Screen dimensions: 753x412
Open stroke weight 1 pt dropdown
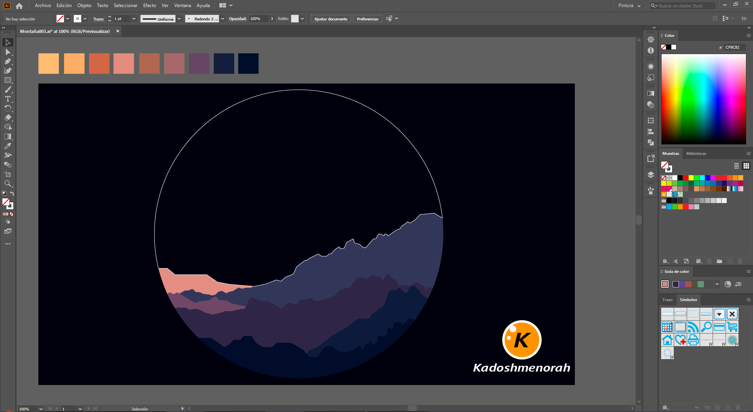point(134,19)
